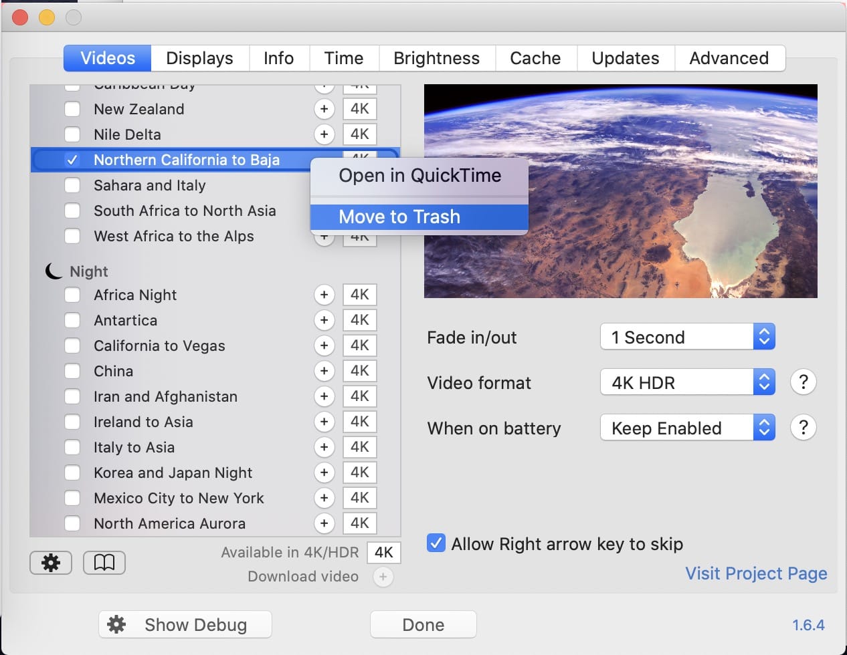847x655 pixels.
Task: Enable the California to Vegas checkbox
Action: point(72,346)
